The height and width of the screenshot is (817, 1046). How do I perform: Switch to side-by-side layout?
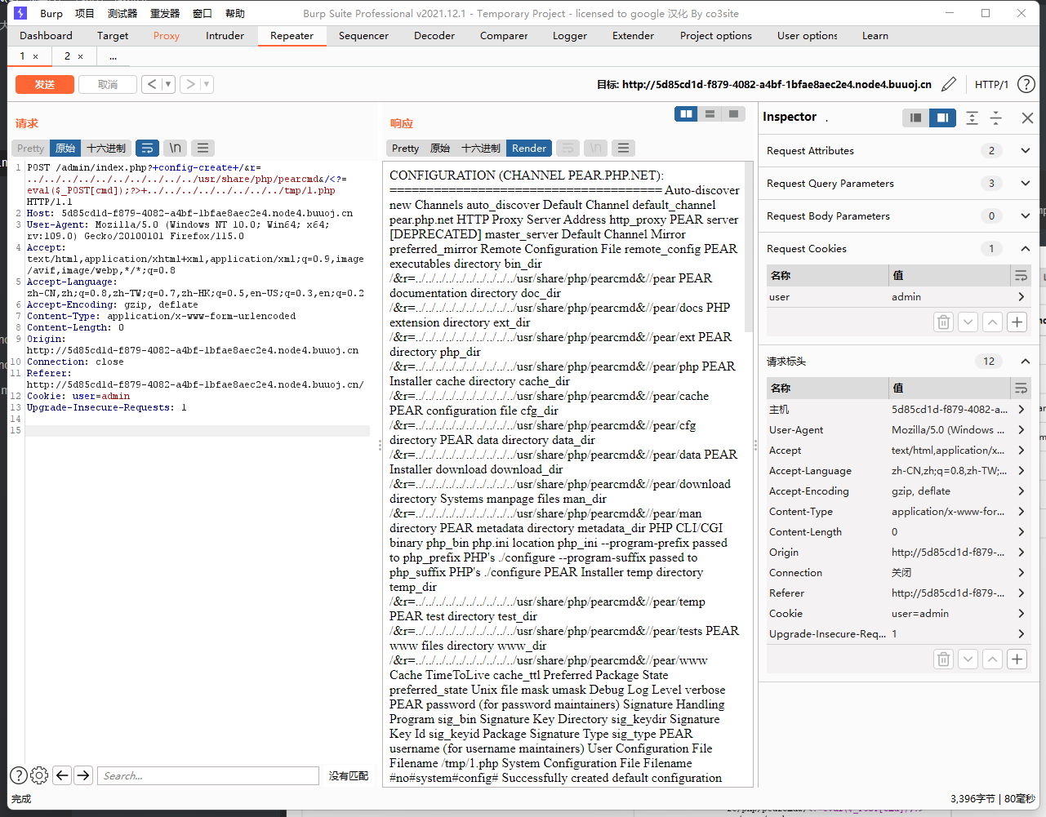[x=686, y=113]
